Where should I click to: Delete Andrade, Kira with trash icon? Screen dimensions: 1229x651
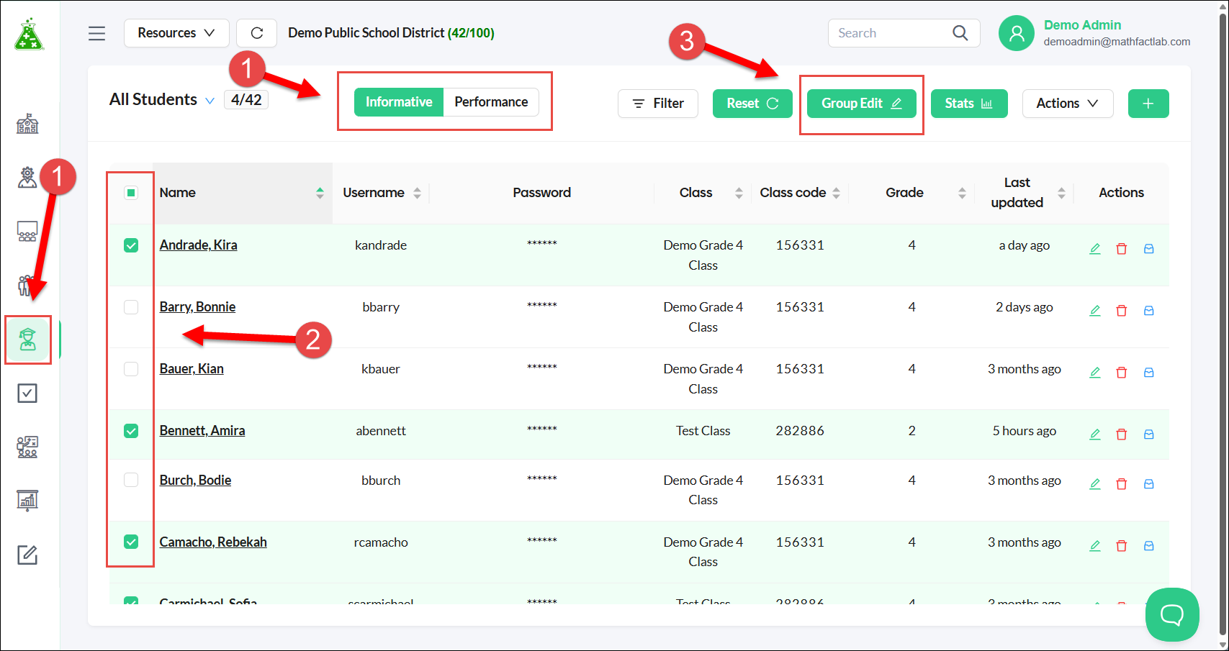(1122, 249)
